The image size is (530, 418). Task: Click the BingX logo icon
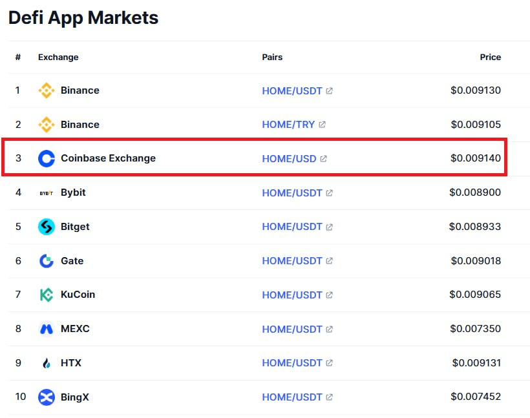coord(47,397)
